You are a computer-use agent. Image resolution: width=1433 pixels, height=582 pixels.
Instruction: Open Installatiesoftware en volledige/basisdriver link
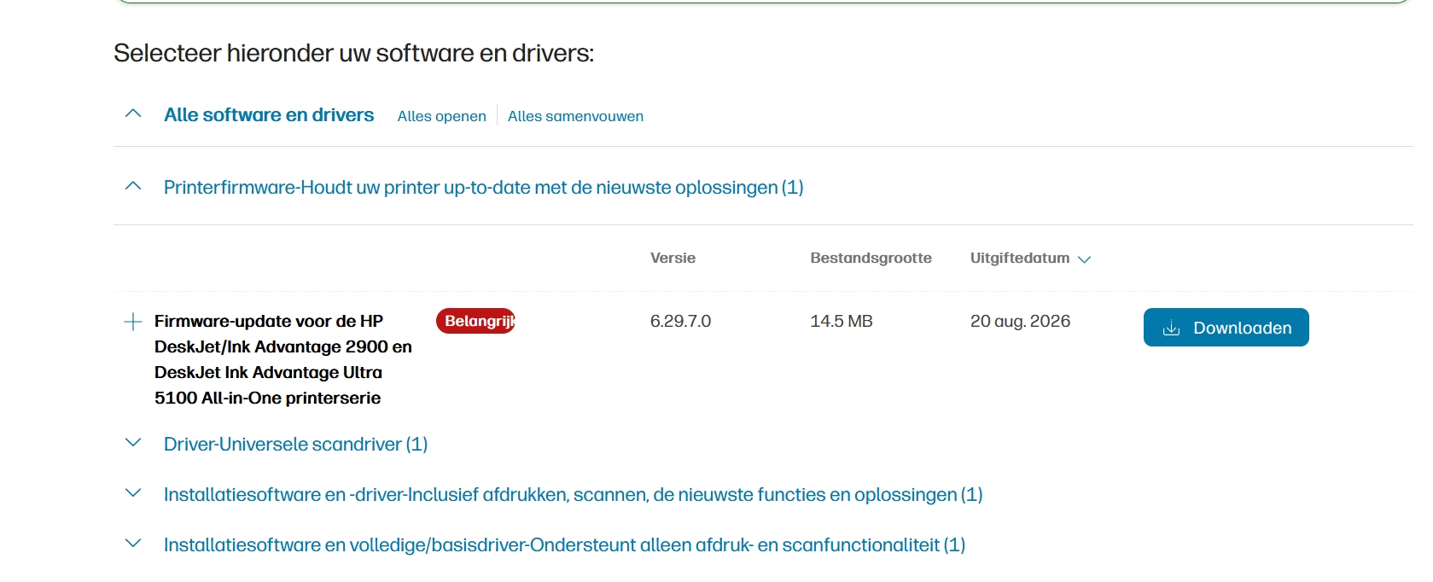564,545
